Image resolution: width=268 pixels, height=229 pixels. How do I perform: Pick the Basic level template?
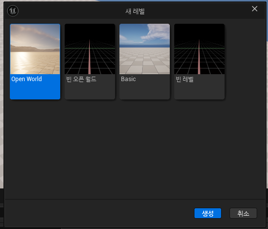(145, 61)
